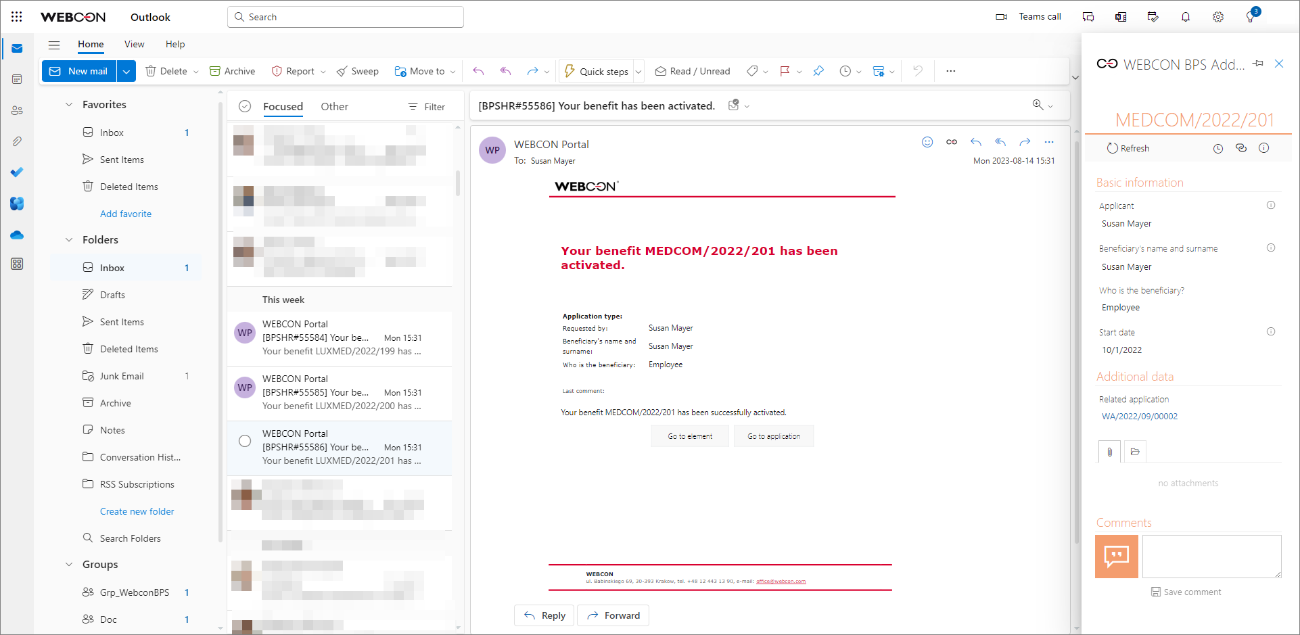Click the Comments text area
Screen dimensions: 1300x635
coord(1212,557)
